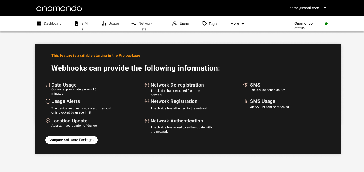Click the Usage Alerts heading
Image resolution: width=364 pixels, height=172 pixels.
(66, 101)
